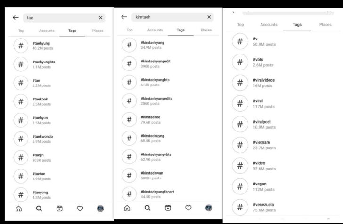The height and width of the screenshot is (224, 343).
Task: Clear the 'tae' search field X
Action: 101,18
